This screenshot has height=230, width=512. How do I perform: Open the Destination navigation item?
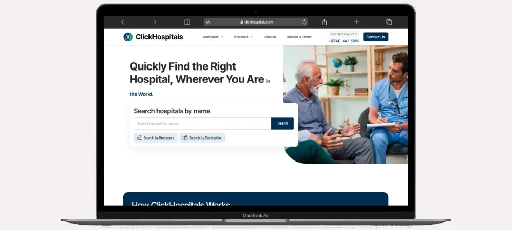210,37
